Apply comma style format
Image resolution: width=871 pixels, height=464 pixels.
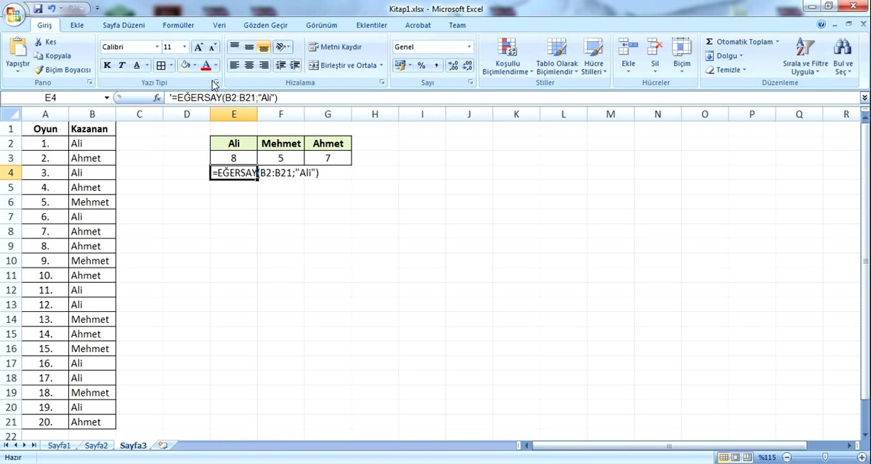[x=436, y=65]
